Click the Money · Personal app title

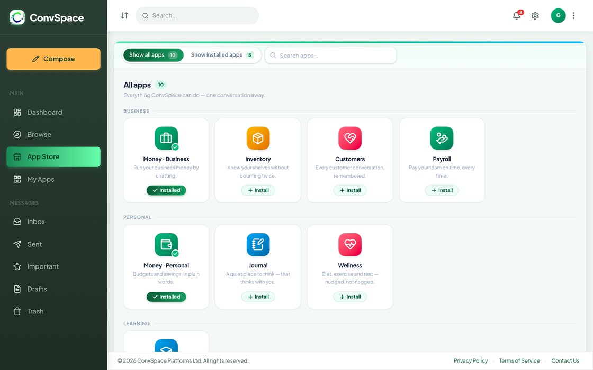pos(166,265)
